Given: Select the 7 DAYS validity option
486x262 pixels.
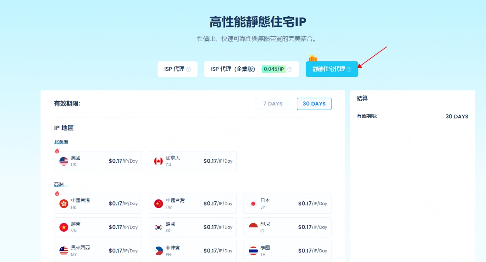Looking at the screenshot, I should point(273,104).
